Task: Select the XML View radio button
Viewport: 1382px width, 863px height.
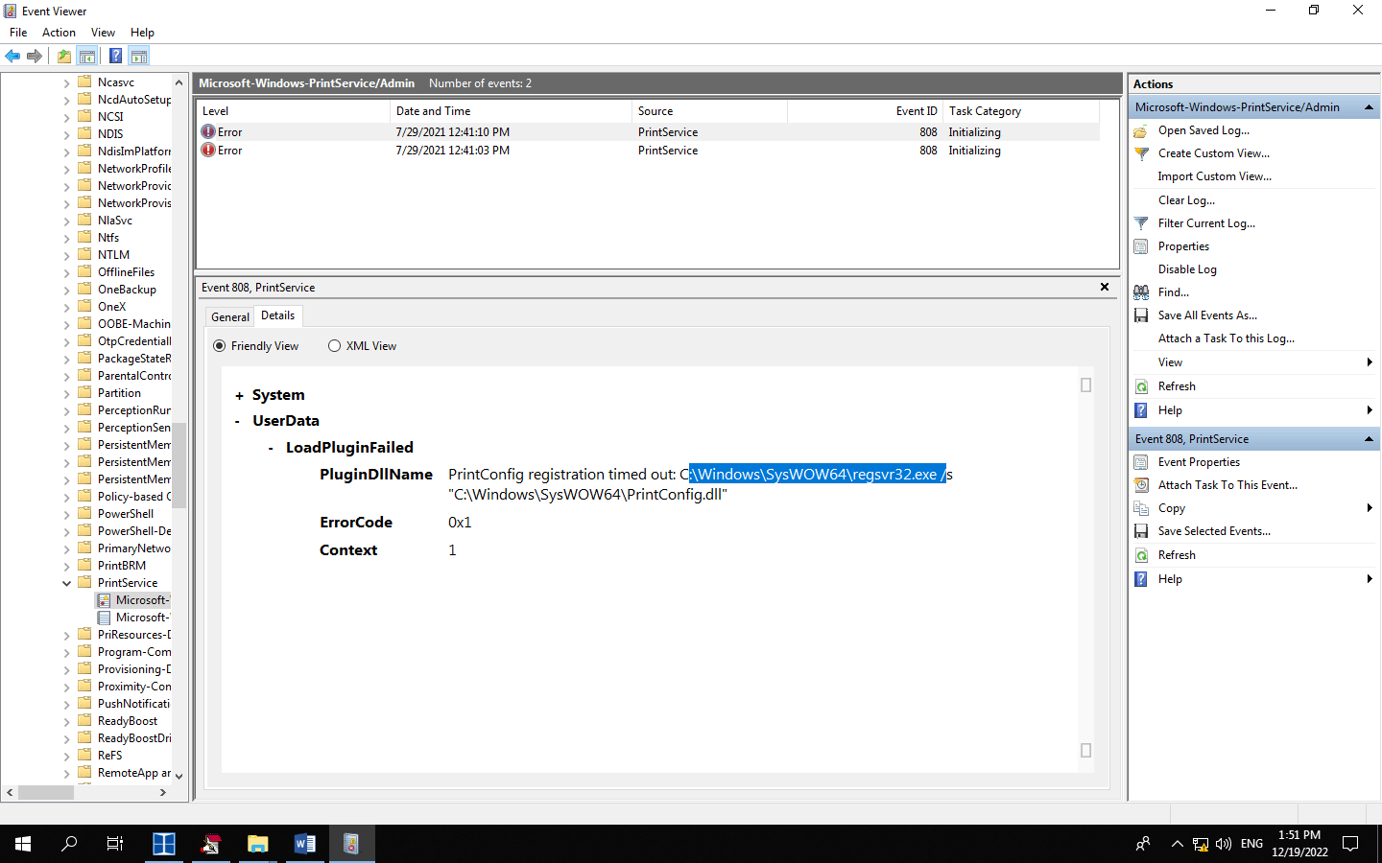Action: tap(334, 346)
